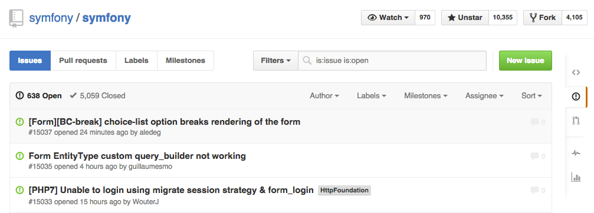594x213 pixels.
Task: Open the HttpFoundation label tag
Action: pos(344,190)
